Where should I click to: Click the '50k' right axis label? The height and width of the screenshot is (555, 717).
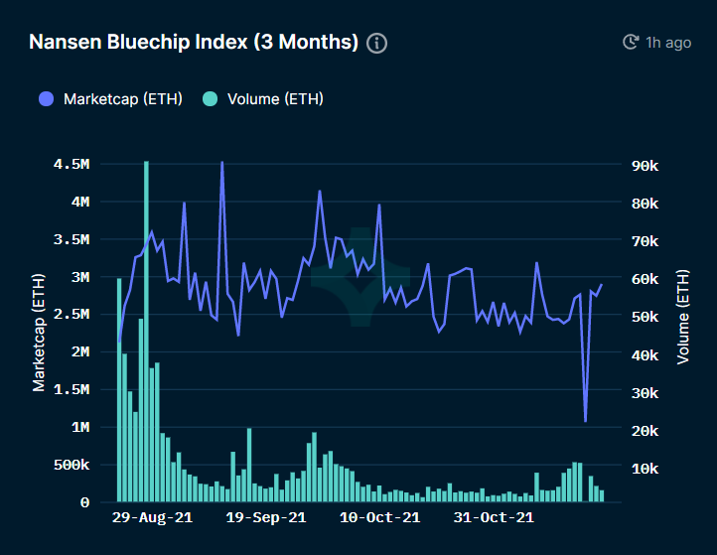(645, 317)
